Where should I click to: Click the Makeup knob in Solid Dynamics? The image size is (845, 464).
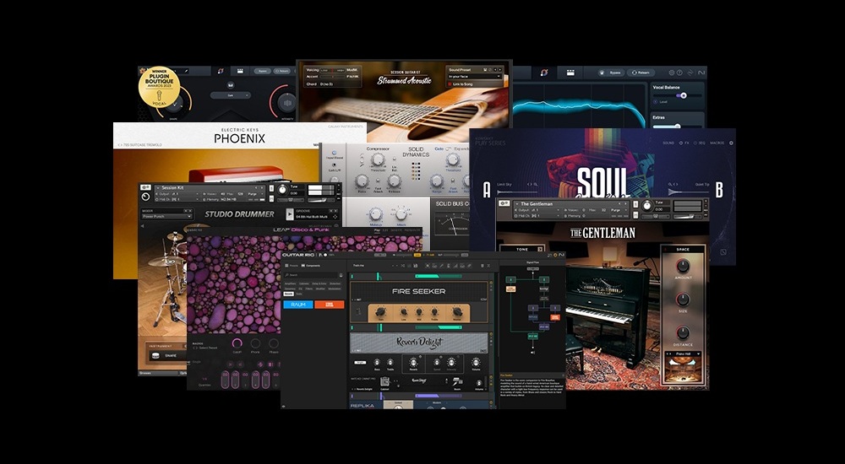(376, 213)
